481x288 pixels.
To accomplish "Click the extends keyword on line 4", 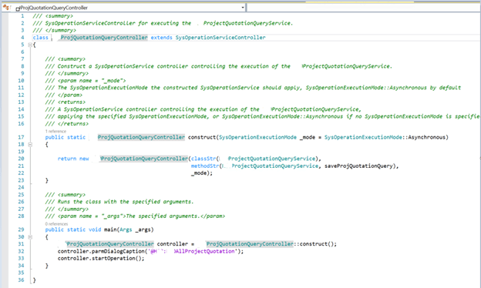I will (161, 38).
